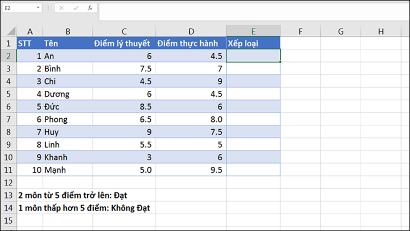Click the name cell Huy
This screenshot has width=410, height=231.
click(x=68, y=132)
